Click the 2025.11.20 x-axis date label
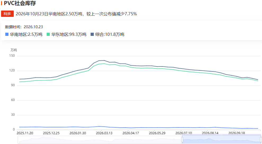262x144 pixels. coord(25,133)
